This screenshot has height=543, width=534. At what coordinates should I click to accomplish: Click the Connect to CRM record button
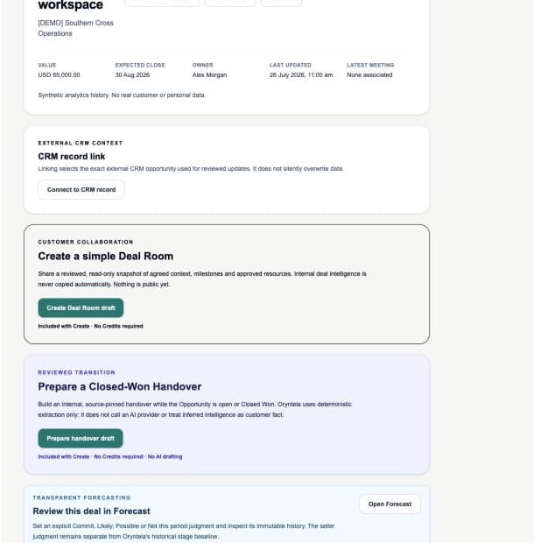click(x=81, y=190)
